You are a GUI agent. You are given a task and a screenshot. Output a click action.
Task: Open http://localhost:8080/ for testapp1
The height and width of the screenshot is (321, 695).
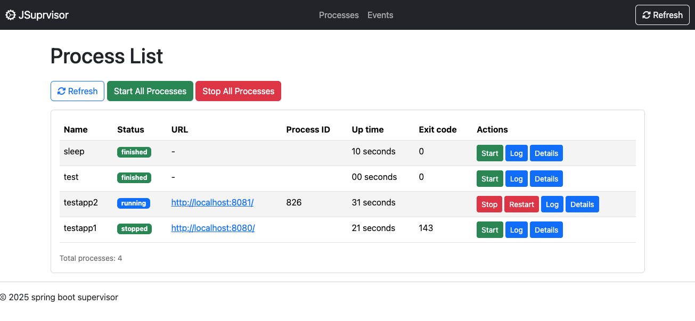(x=212, y=228)
